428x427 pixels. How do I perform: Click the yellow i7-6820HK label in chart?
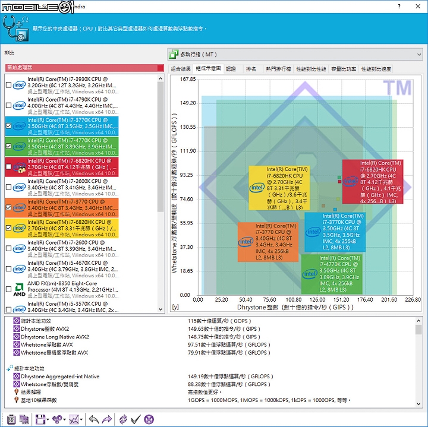(279, 188)
